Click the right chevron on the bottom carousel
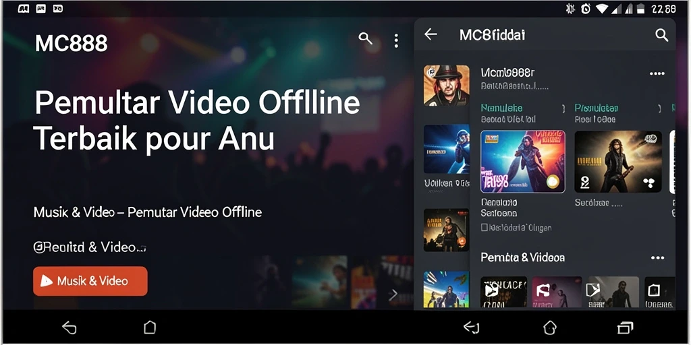 click(393, 295)
